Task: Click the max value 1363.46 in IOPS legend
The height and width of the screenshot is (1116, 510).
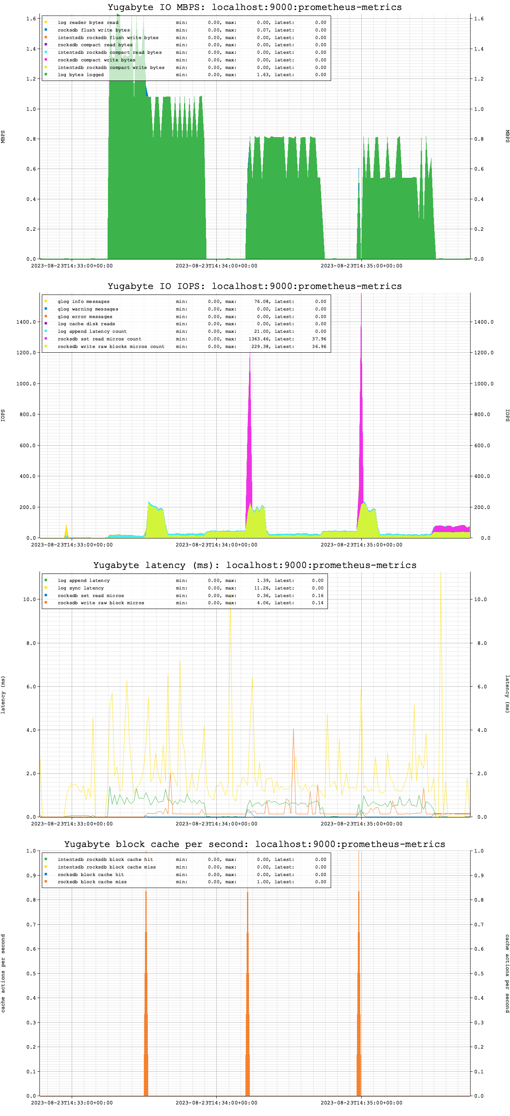Action: [259, 339]
